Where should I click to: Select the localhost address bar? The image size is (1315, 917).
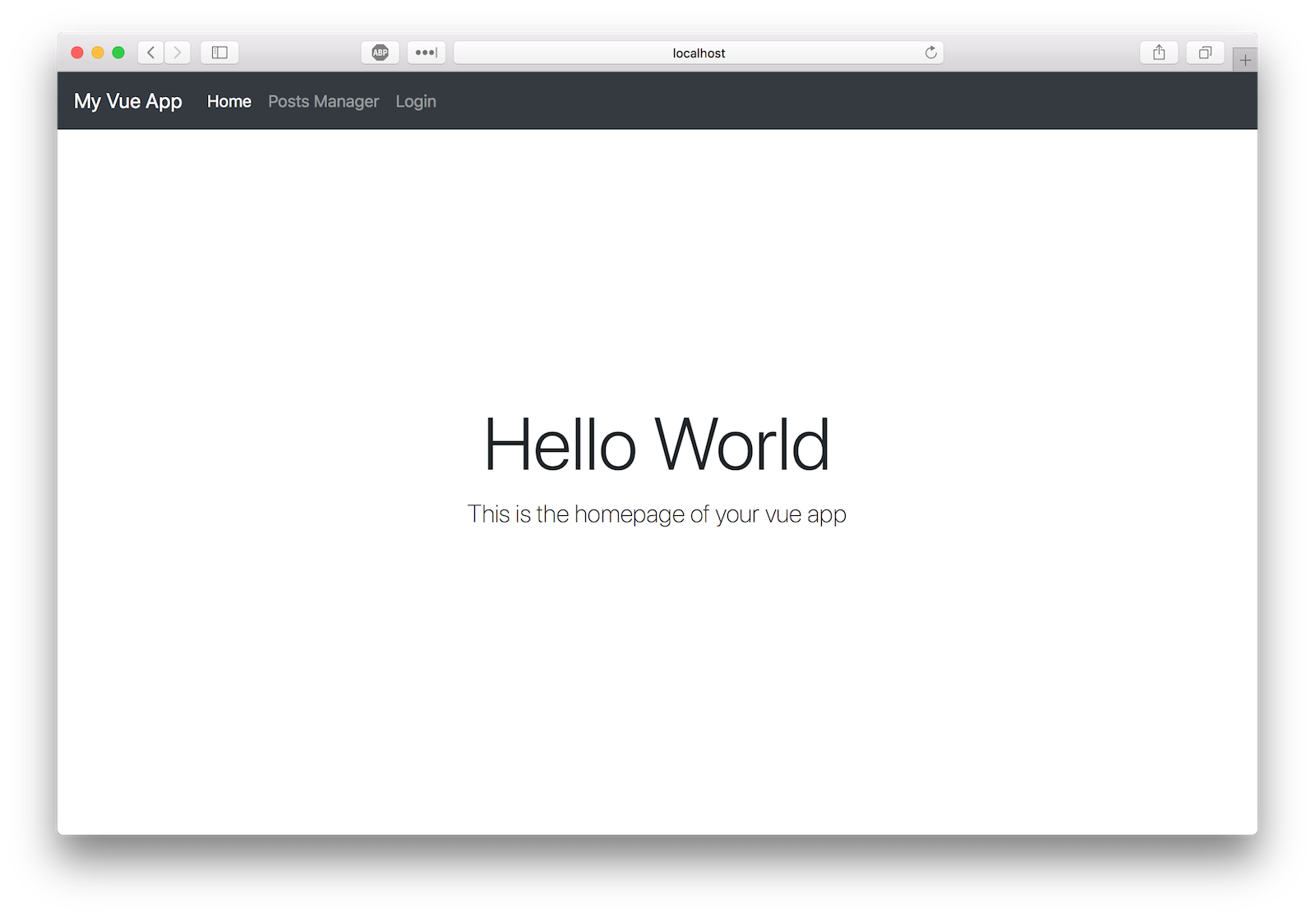point(698,52)
